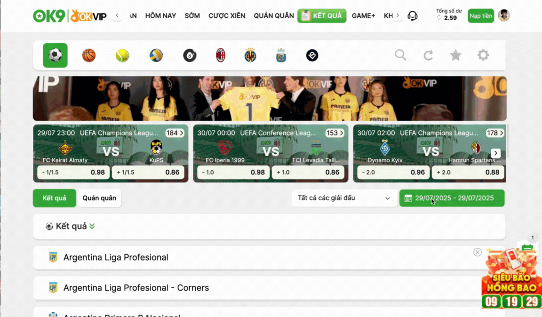Open the search magnifier icon
This screenshot has width=542, height=317.
tap(401, 55)
